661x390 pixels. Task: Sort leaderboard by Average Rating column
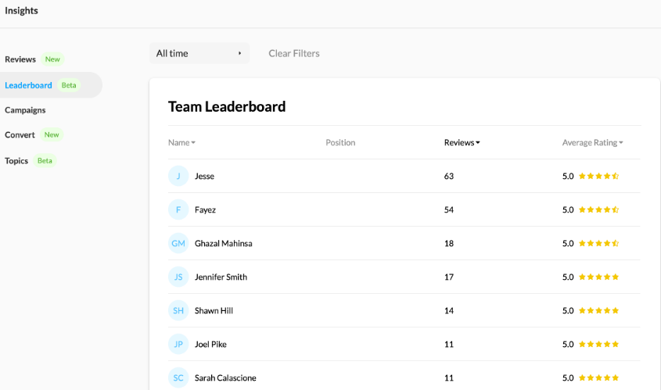point(593,142)
